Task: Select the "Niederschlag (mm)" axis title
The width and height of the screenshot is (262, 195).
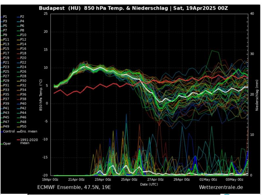Action: point(257,95)
